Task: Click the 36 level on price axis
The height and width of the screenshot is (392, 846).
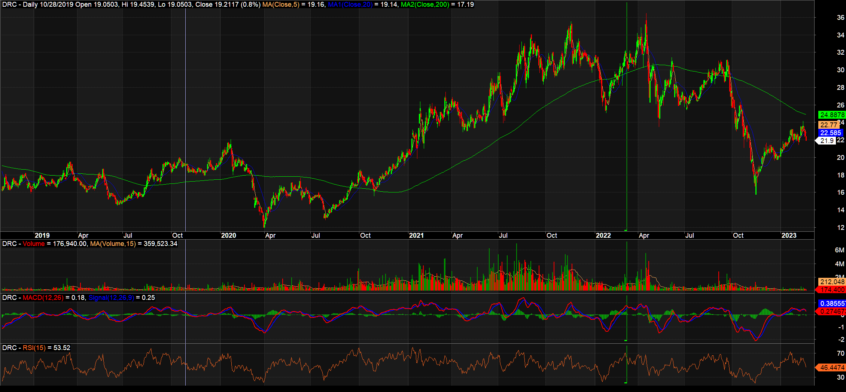Action: [x=840, y=18]
